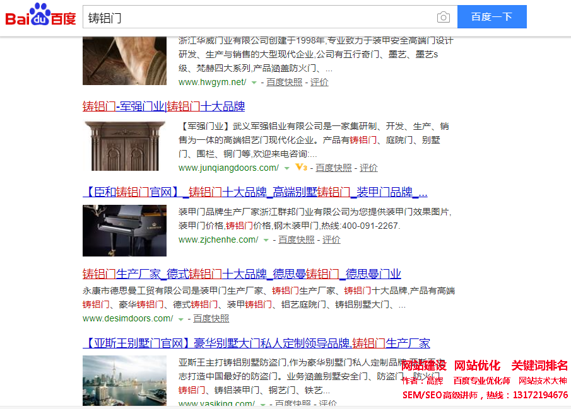Focus the search input containing 铸铝门
The image size is (571, 409).
click(x=259, y=17)
